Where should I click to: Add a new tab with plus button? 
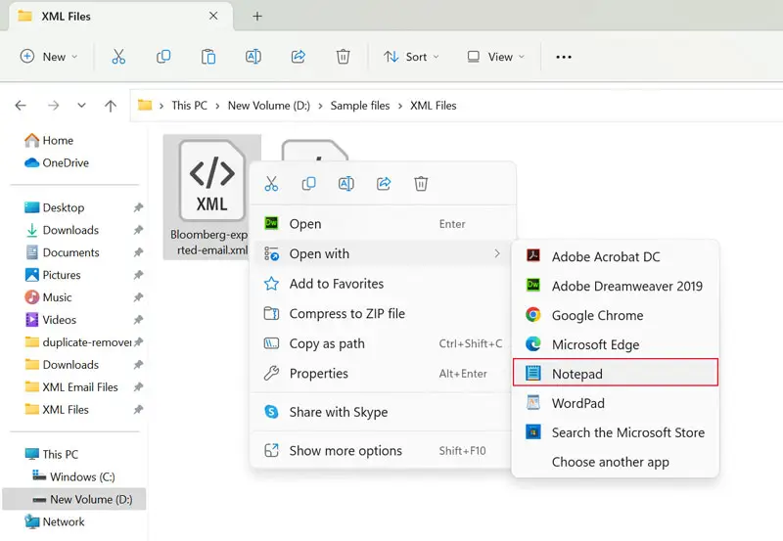click(257, 17)
